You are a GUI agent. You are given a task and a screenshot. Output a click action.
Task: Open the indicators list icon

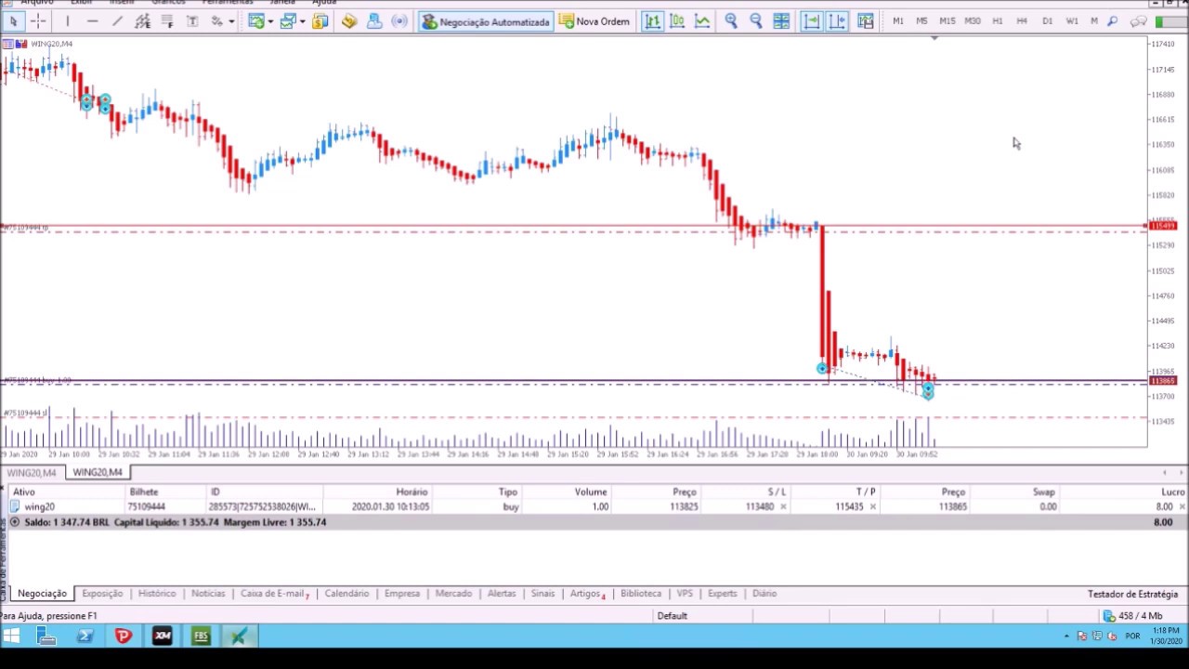865,20
